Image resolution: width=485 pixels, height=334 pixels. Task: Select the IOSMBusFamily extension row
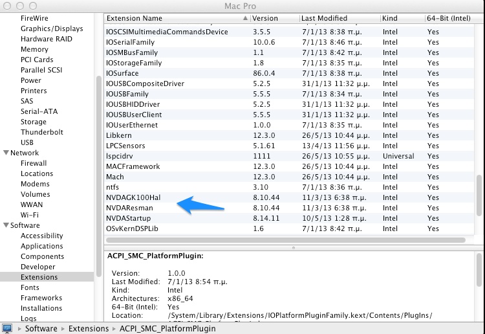[289, 52]
